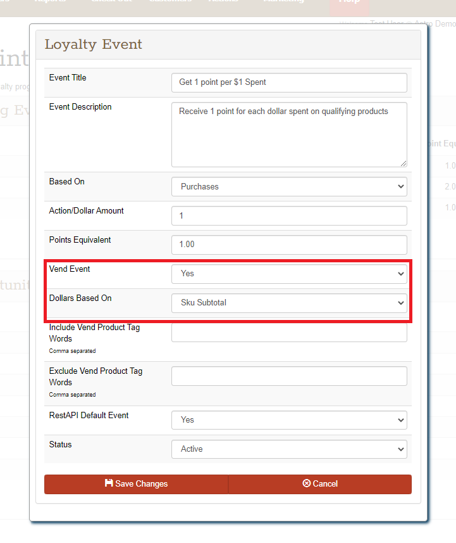The width and height of the screenshot is (456, 543).
Task: Open the Dollars Based On dropdown
Action: (x=289, y=303)
